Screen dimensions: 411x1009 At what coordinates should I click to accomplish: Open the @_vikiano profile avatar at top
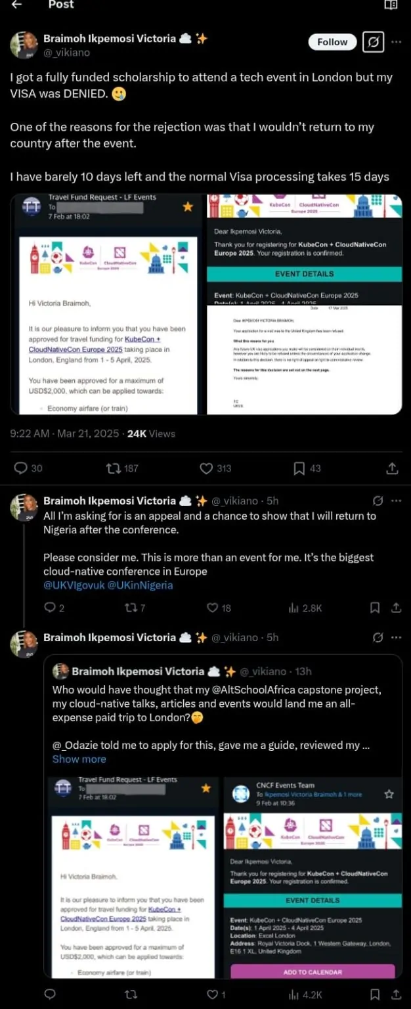tap(24, 45)
